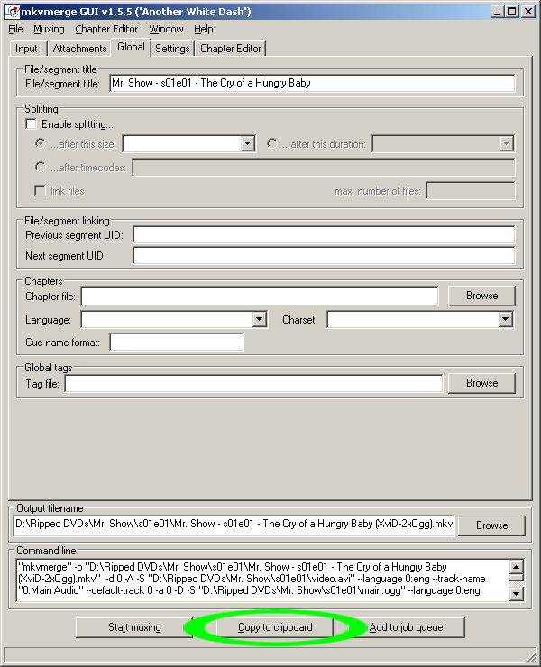Browse for a chapter file
The height and width of the screenshot is (667, 541).
481,296
